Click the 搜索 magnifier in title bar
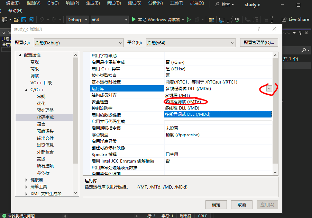 (x=217, y=5)
